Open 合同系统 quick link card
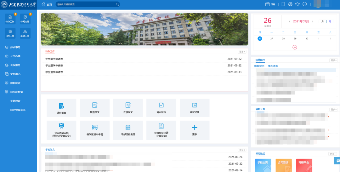340x172 pixels. tap(283, 165)
